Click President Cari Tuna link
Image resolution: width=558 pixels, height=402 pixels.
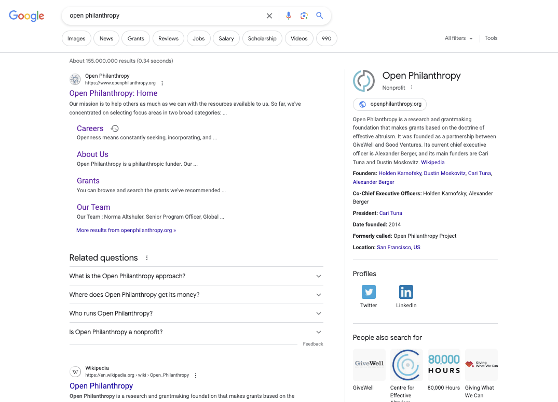point(391,213)
